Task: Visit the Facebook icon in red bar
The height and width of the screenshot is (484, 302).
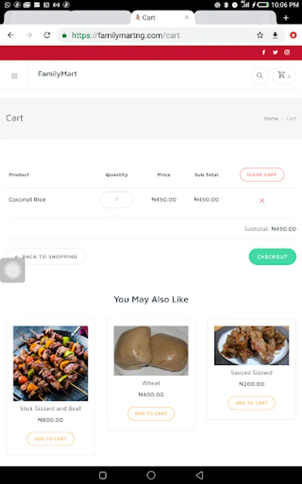Action: 264,53
